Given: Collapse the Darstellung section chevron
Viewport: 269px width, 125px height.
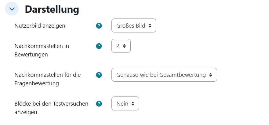Looking at the screenshot, I should click(x=12, y=9).
